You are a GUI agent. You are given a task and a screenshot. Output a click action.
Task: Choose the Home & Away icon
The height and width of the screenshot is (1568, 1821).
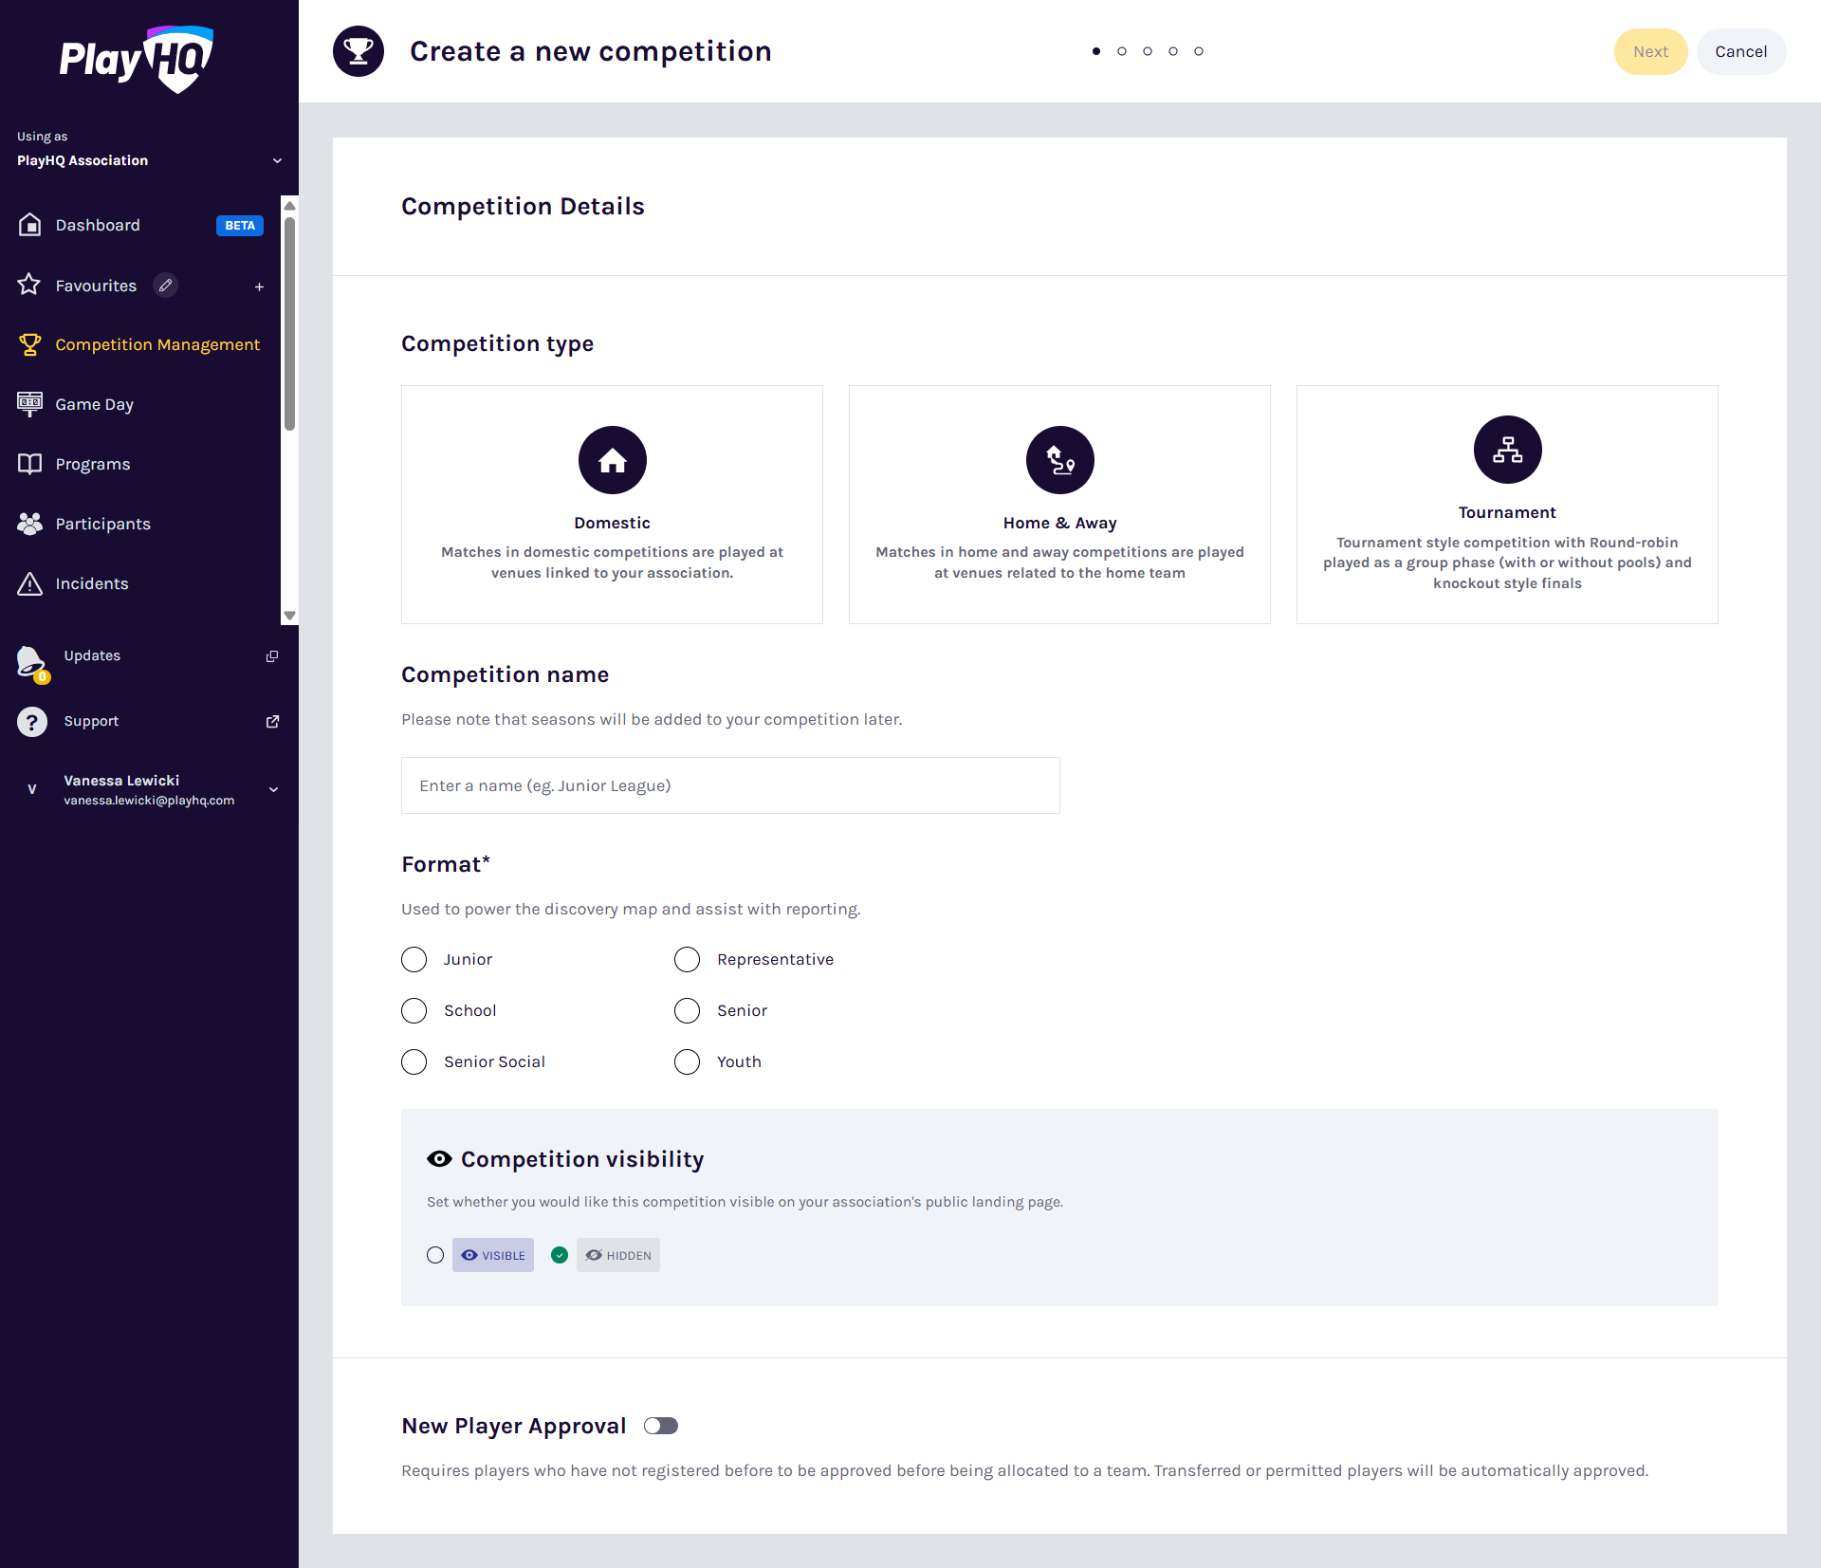click(x=1059, y=460)
